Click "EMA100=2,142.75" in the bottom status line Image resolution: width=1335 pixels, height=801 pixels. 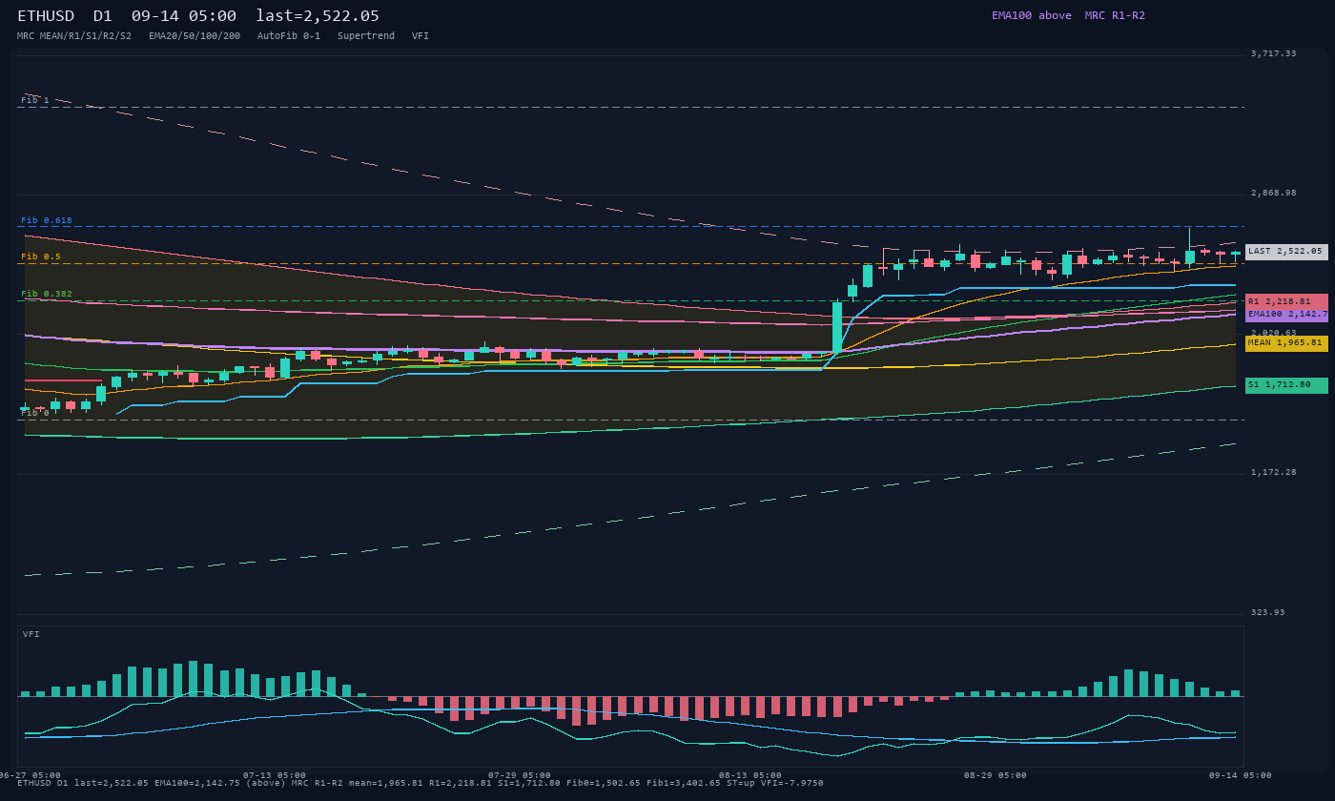tap(197, 783)
